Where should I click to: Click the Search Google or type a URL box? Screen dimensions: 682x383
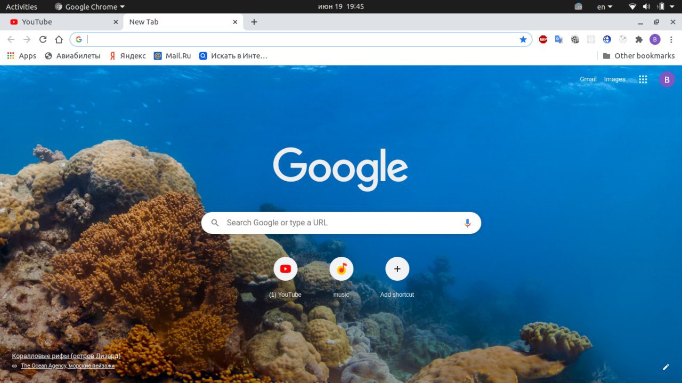pos(341,223)
